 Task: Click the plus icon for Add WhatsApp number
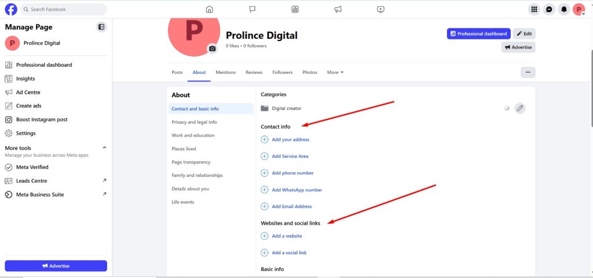tap(264, 190)
